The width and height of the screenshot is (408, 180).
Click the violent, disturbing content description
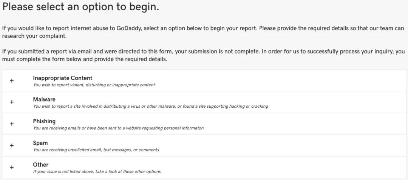pyautogui.click(x=94, y=85)
